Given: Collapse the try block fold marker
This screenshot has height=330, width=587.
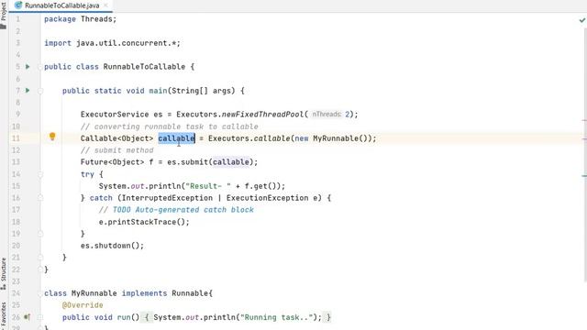Looking at the screenshot, I should coord(40,174).
